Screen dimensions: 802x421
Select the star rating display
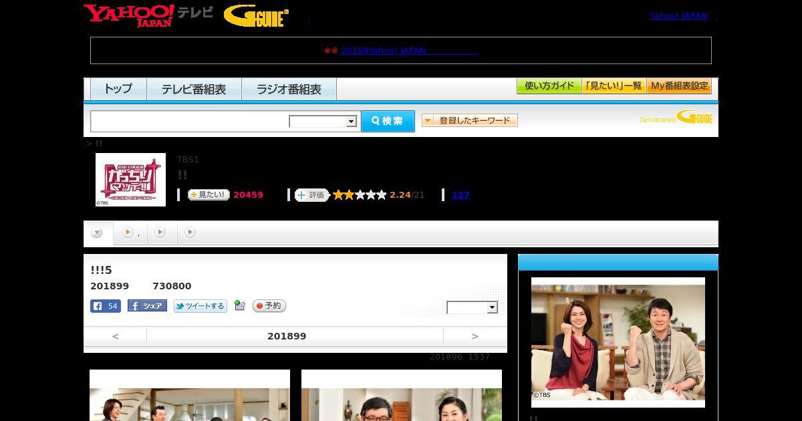click(360, 194)
